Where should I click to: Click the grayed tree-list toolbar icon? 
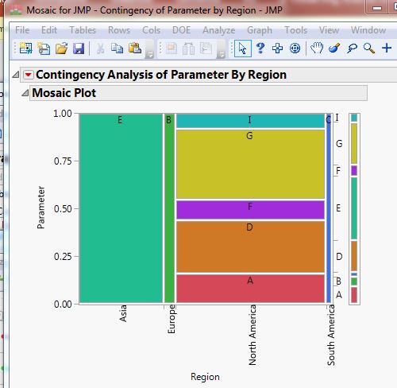(x=206, y=48)
